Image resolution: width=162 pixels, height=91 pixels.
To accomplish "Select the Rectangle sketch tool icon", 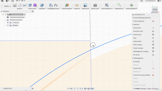I will (x=25, y=5).
